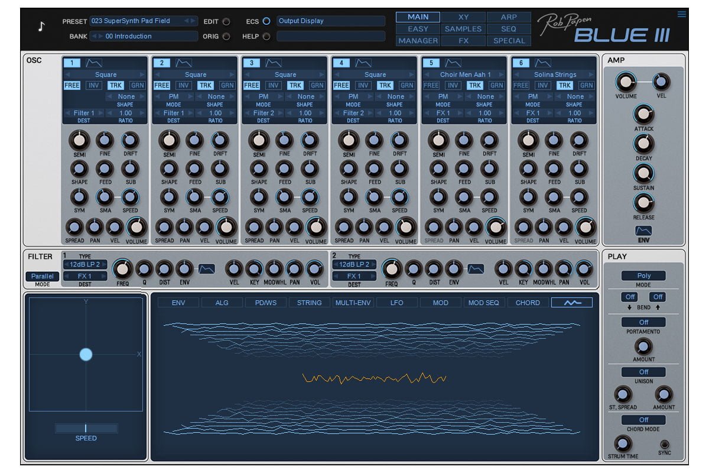This screenshot has width=709, height=473.
Task: Click oscillator 1 SEMI knob
Action: tap(79, 140)
